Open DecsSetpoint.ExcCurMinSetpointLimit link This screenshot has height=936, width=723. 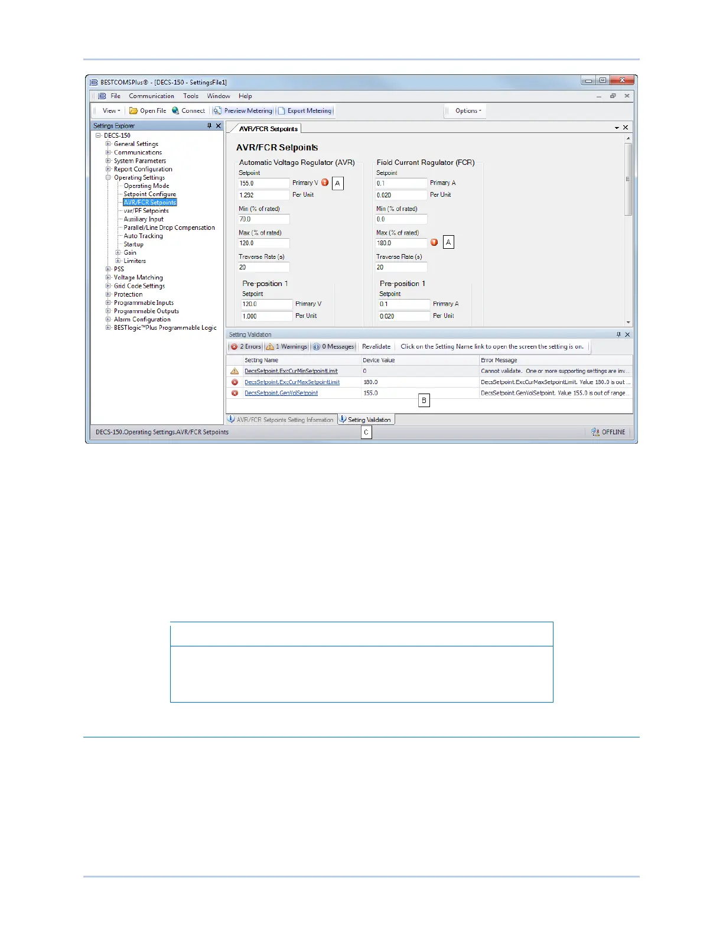pos(291,371)
